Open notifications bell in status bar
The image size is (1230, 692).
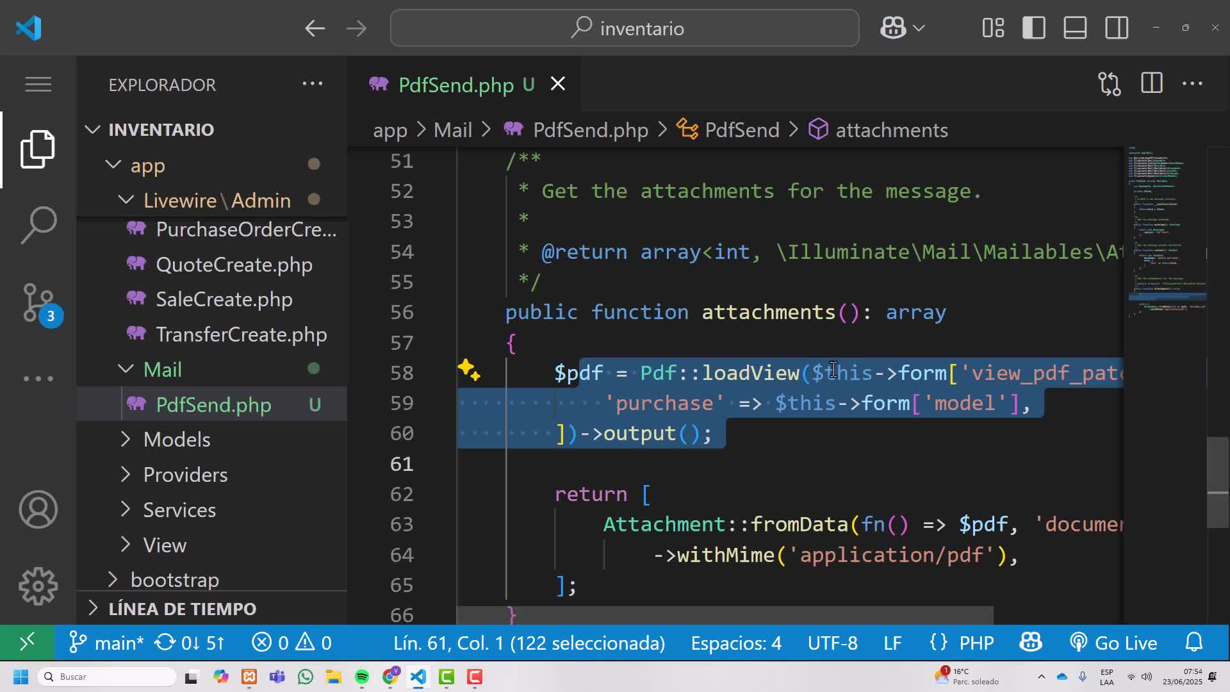[1194, 643]
